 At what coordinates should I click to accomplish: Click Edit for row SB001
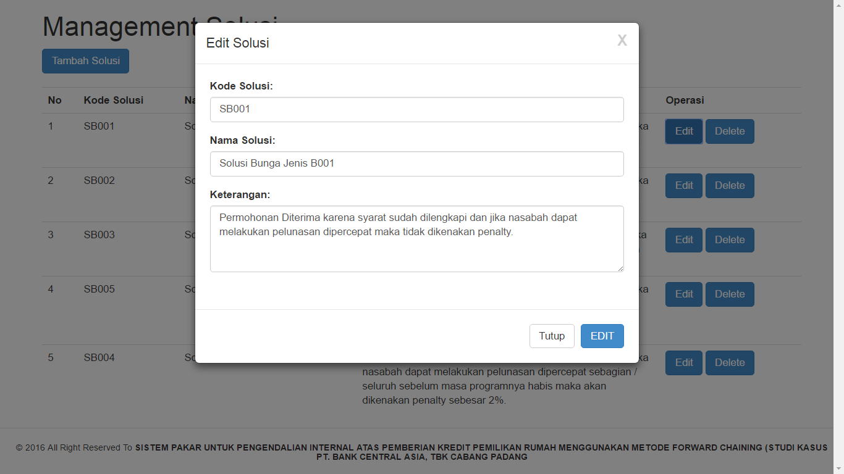coord(683,131)
